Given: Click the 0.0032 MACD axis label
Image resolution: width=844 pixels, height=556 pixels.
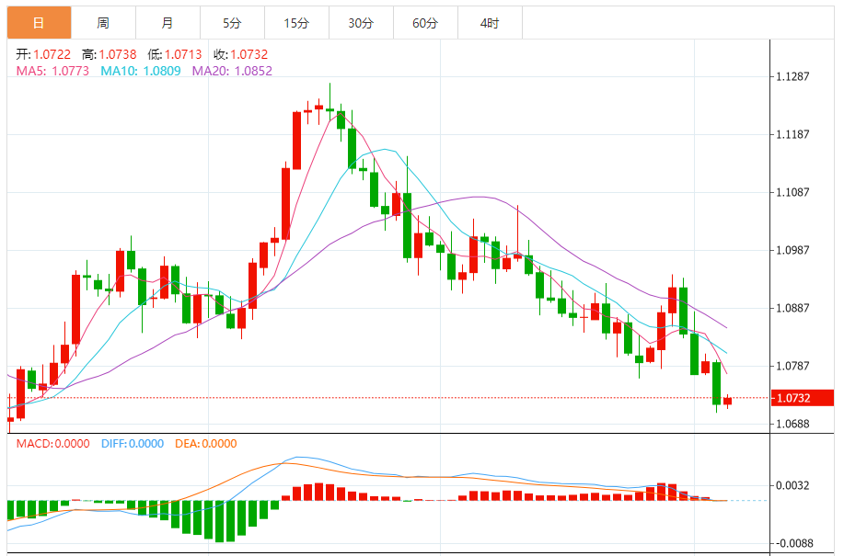Looking at the screenshot, I should point(792,485).
